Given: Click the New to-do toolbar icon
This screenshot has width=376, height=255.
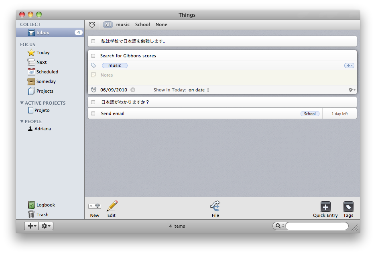Looking at the screenshot, I should click(x=94, y=206).
